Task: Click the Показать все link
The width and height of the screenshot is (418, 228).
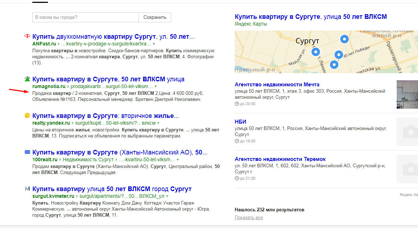Action: (x=249, y=218)
